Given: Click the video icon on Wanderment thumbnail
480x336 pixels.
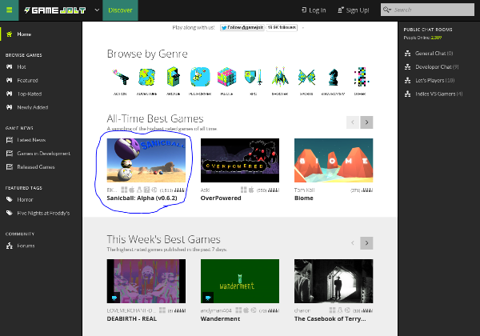Looking at the screenshot, I should (x=208, y=298).
